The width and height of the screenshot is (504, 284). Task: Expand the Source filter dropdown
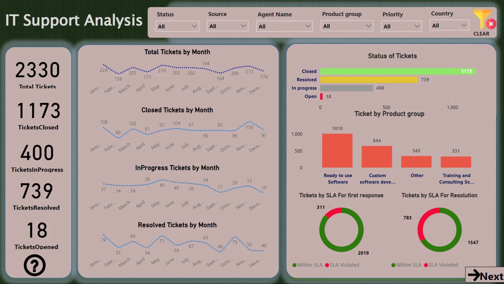click(x=228, y=26)
